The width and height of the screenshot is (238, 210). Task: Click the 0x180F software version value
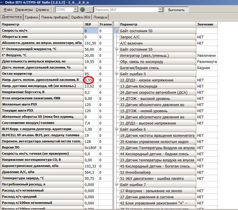(x=90, y=148)
